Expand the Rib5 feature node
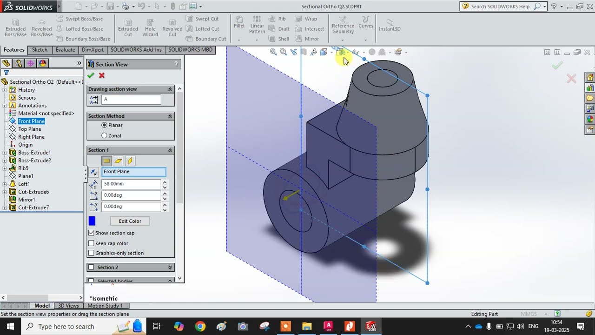The image size is (595, 335). (5, 168)
